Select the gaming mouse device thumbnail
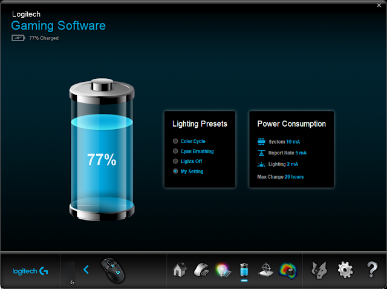Viewport: 387px width, 289px height. click(113, 270)
